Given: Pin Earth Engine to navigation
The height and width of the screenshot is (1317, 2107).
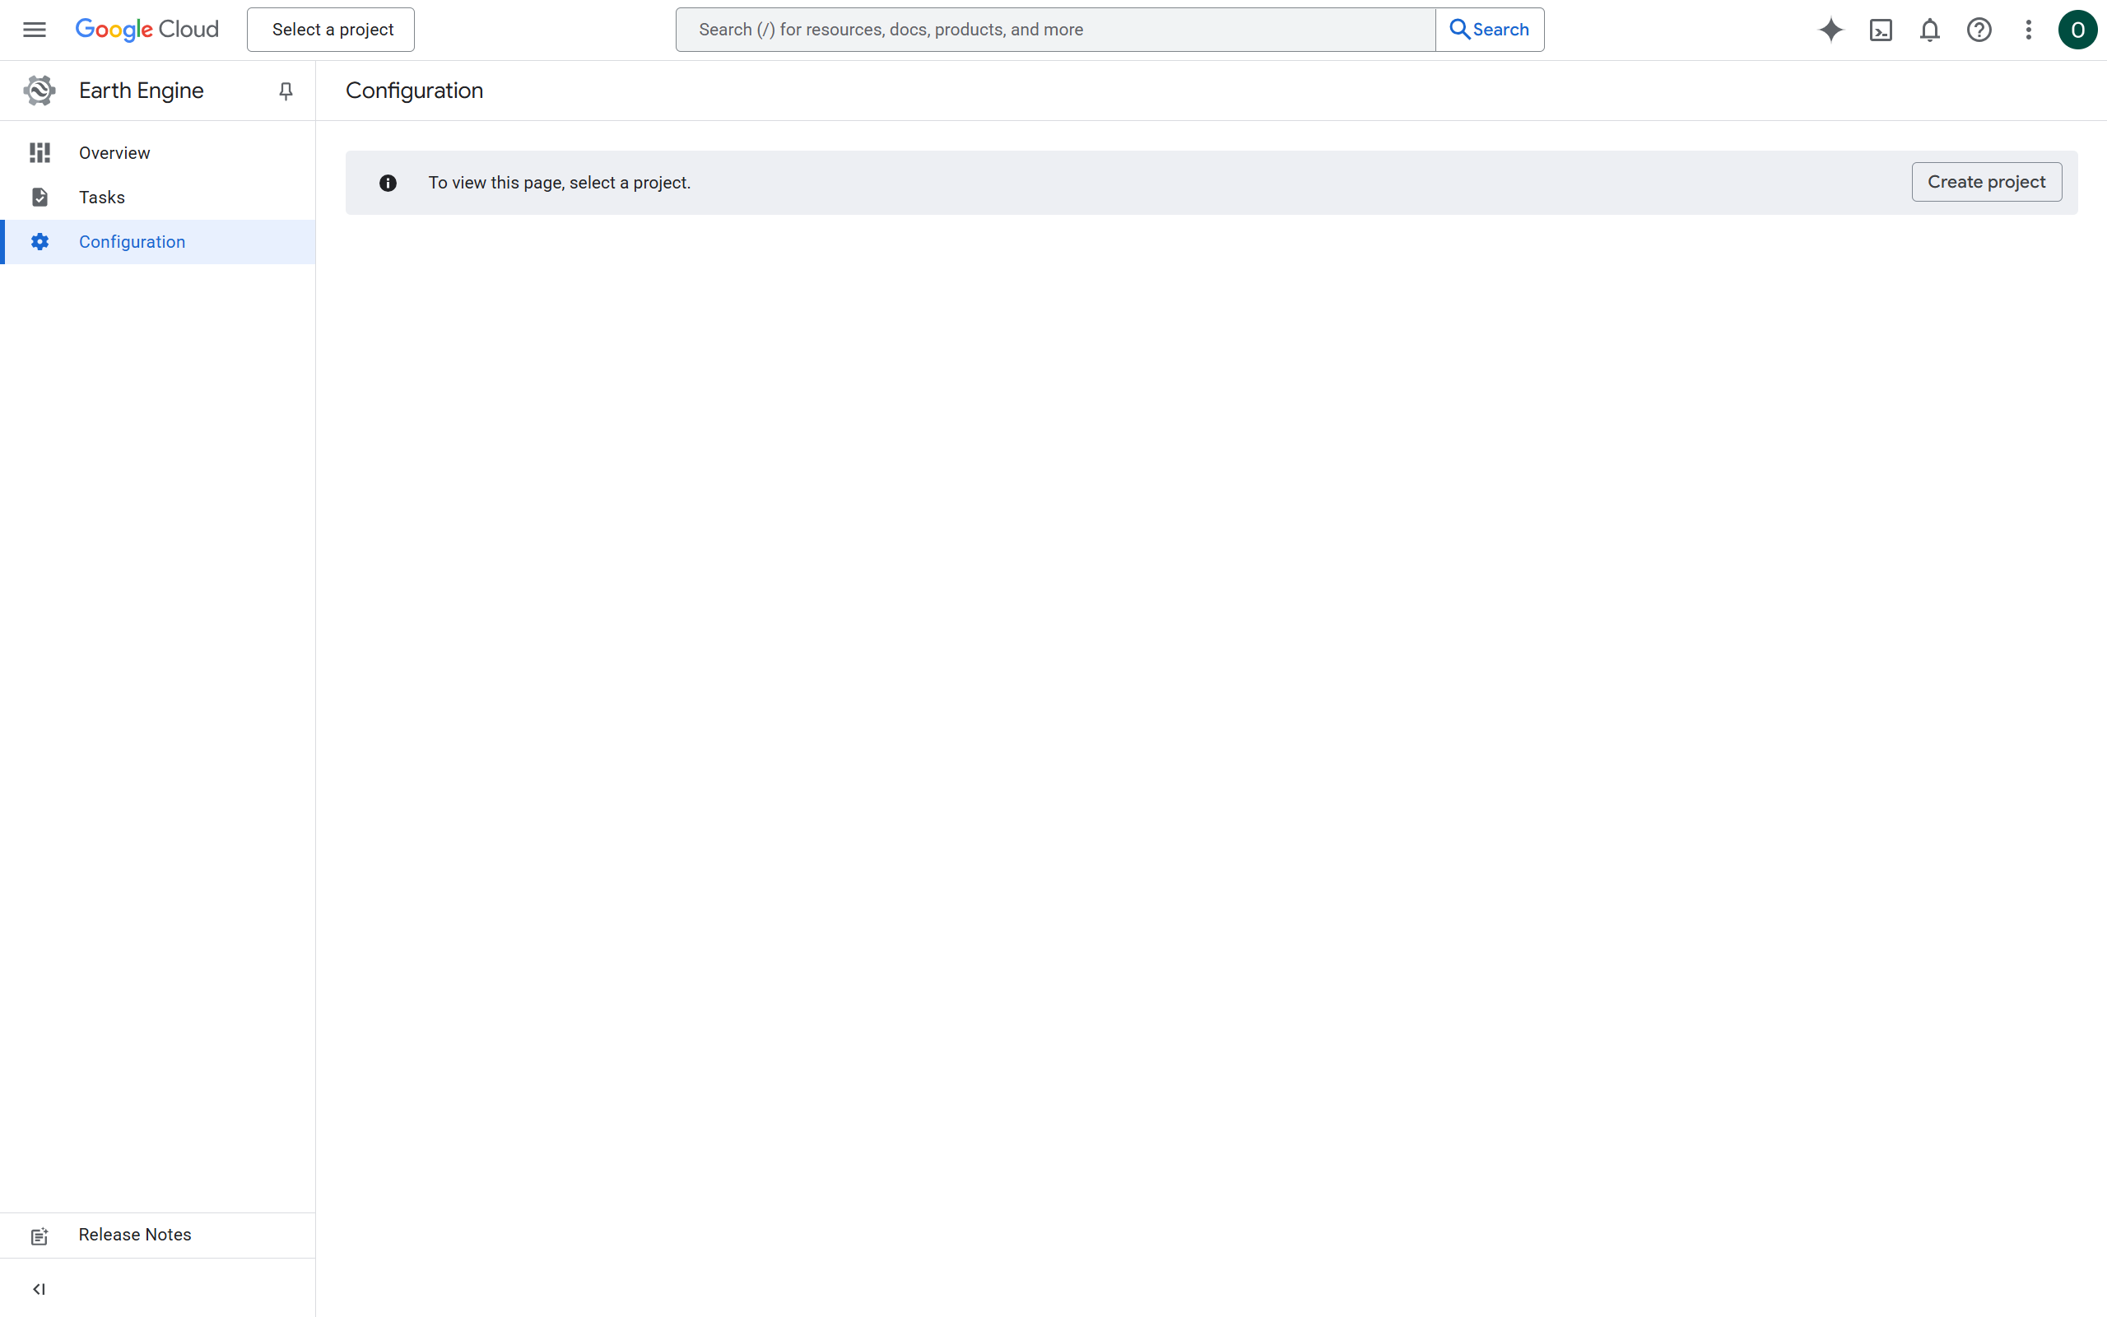Looking at the screenshot, I should (x=285, y=90).
